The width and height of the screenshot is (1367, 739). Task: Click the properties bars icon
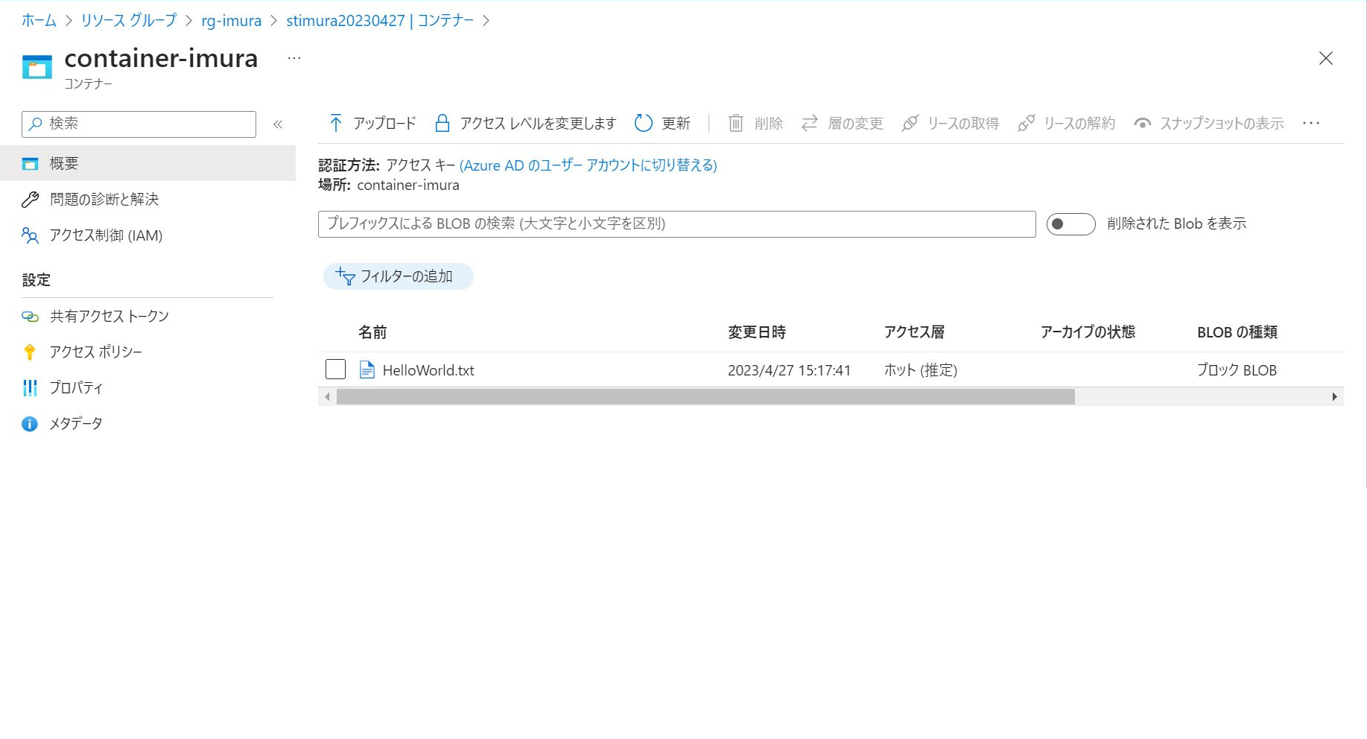30,388
